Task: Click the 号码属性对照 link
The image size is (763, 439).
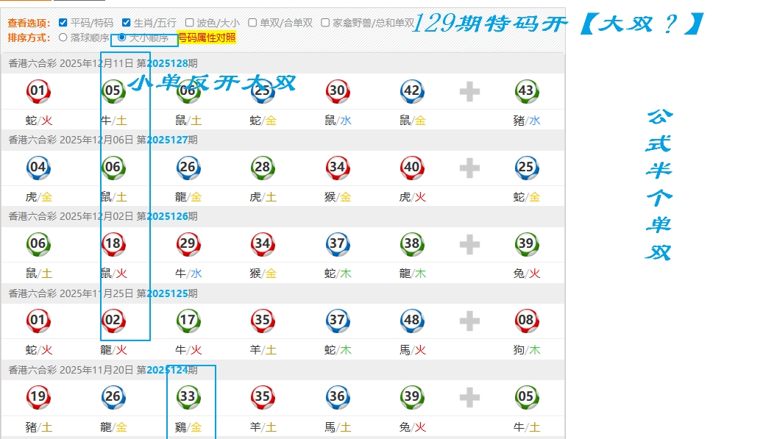Action: (x=206, y=38)
